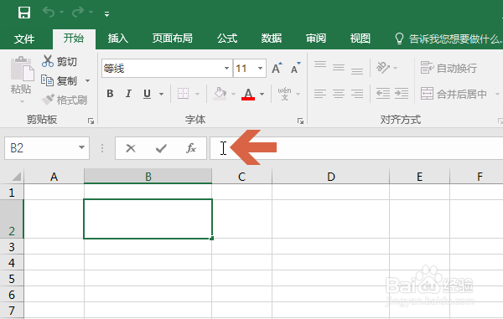Open the font color dropdown arrow
503x319 pixels.
click(x=262, y=94)
